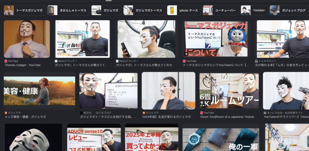Image resolution: width=309 pixels, height=151 pixels.
Task: Open YouTuberのデスクツアー】Thoma… link
Action: (x=286, y=117)
